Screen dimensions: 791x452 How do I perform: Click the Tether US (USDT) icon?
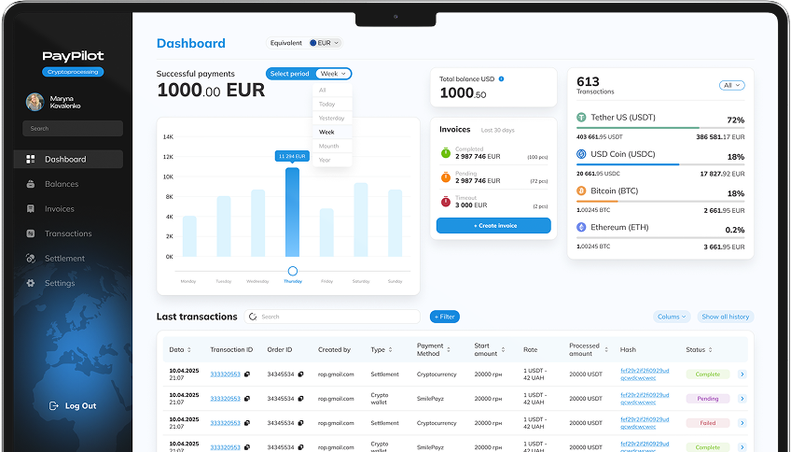tap(581, 118)
